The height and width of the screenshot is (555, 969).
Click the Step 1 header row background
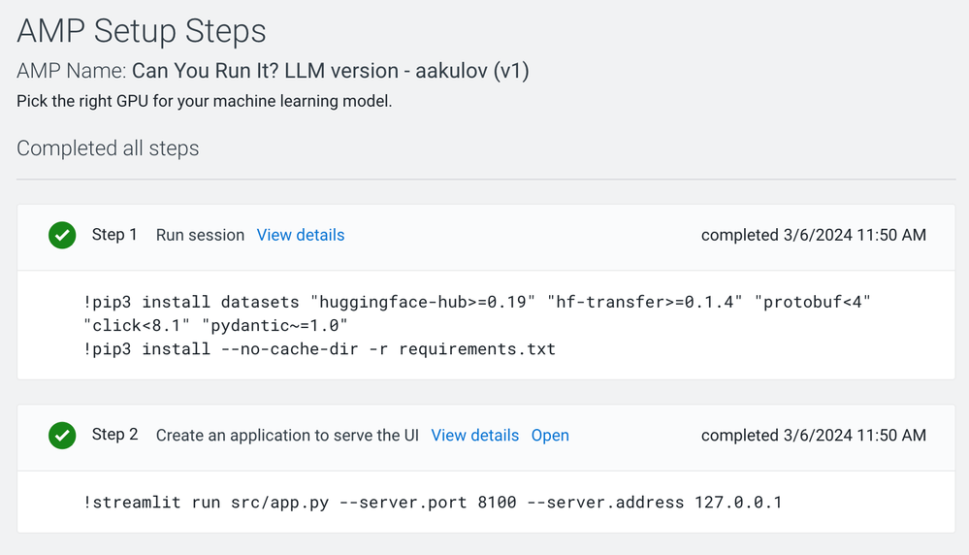[486, 238]
